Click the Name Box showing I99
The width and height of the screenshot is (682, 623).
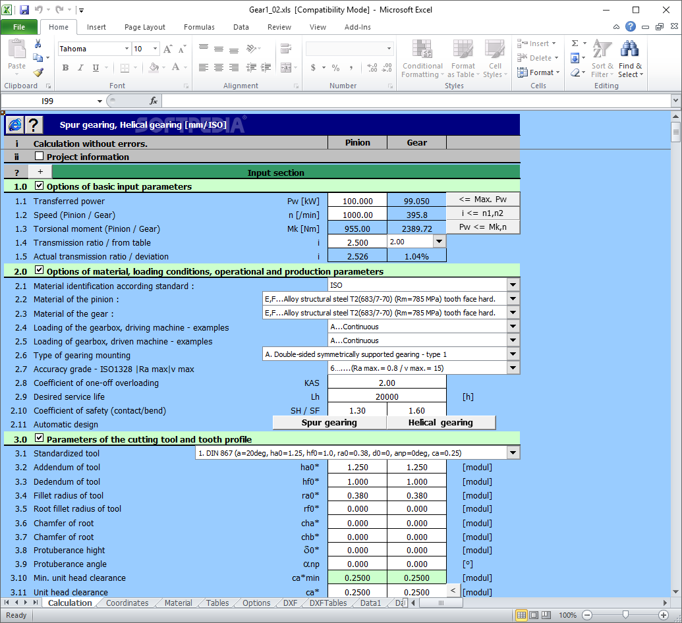[47, 101]
